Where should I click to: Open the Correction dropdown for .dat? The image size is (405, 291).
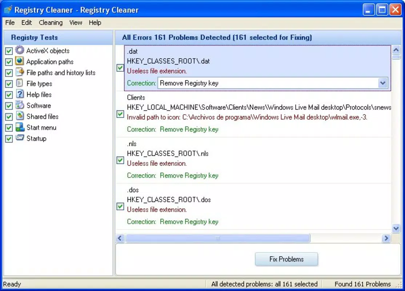point(382,83)
